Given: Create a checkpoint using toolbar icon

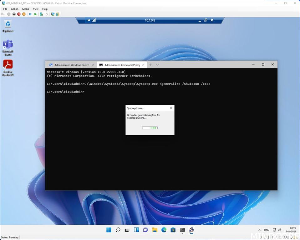Looking at the screenshot, I should tap(41, 14).
